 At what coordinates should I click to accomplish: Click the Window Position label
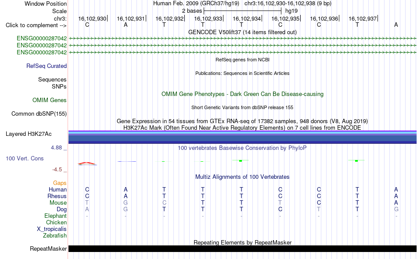tap(46, 4)
